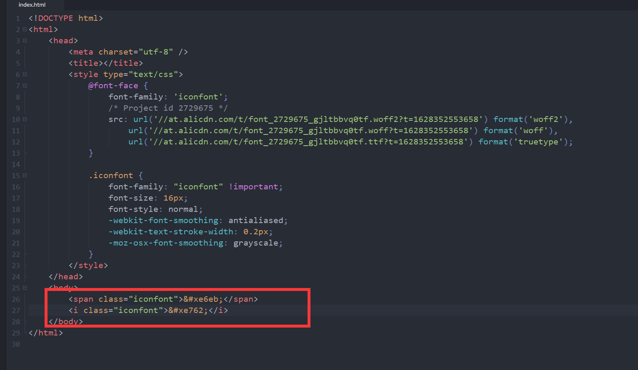Click line number 14 in the gutter
The image size is (638, 370).
[x=16, y=164]
